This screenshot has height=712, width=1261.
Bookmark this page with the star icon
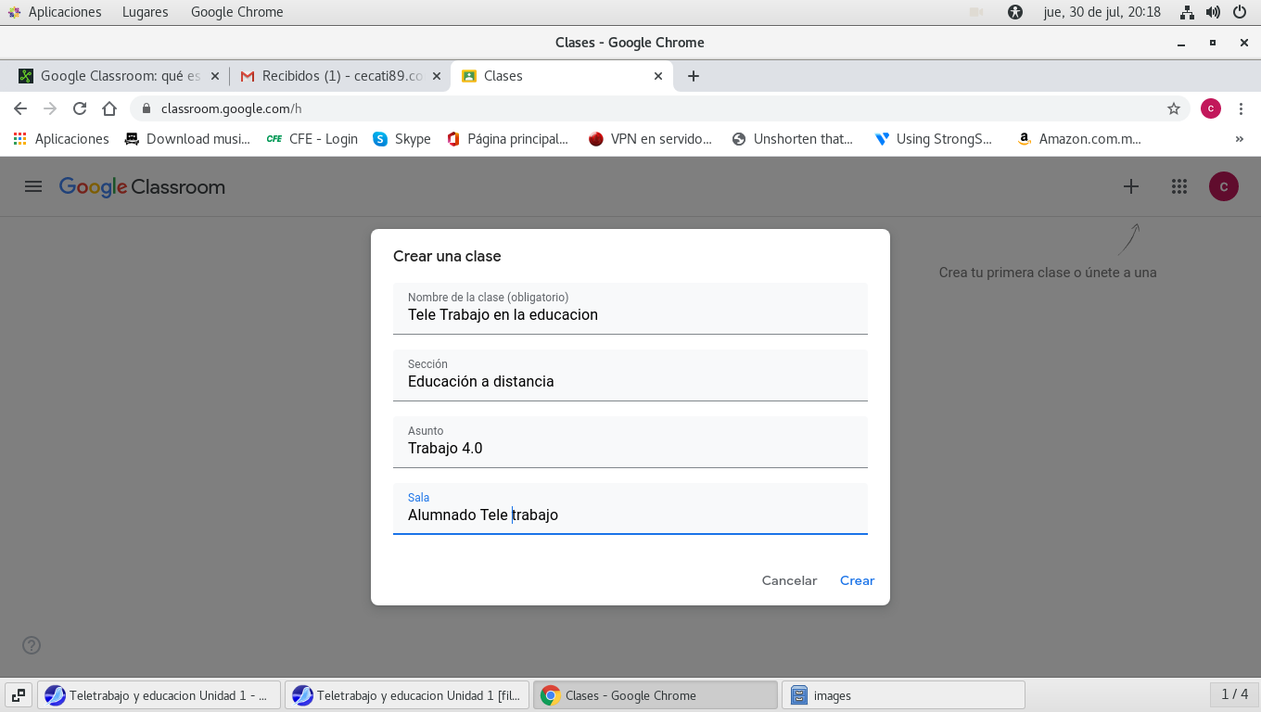pyautogui.click(x=1173, y=108)
